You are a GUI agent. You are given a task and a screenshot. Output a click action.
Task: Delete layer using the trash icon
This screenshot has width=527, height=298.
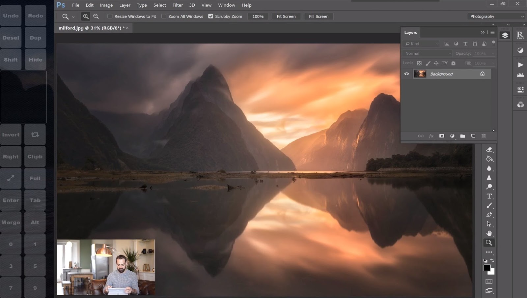[484, 135]
